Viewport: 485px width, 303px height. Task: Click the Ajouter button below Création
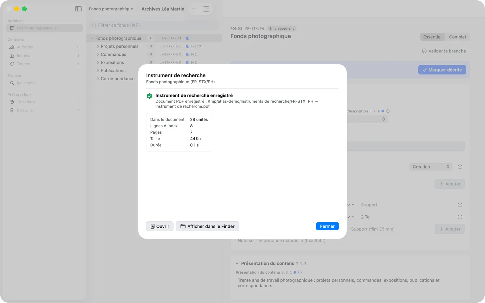[x=450, y=184]
